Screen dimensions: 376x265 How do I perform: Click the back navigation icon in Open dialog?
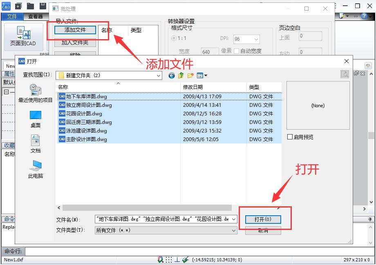point(171,75)
